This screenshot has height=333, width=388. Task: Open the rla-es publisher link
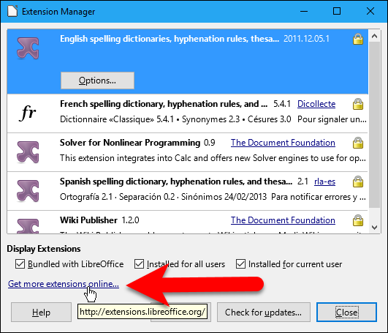pos(324,182)
